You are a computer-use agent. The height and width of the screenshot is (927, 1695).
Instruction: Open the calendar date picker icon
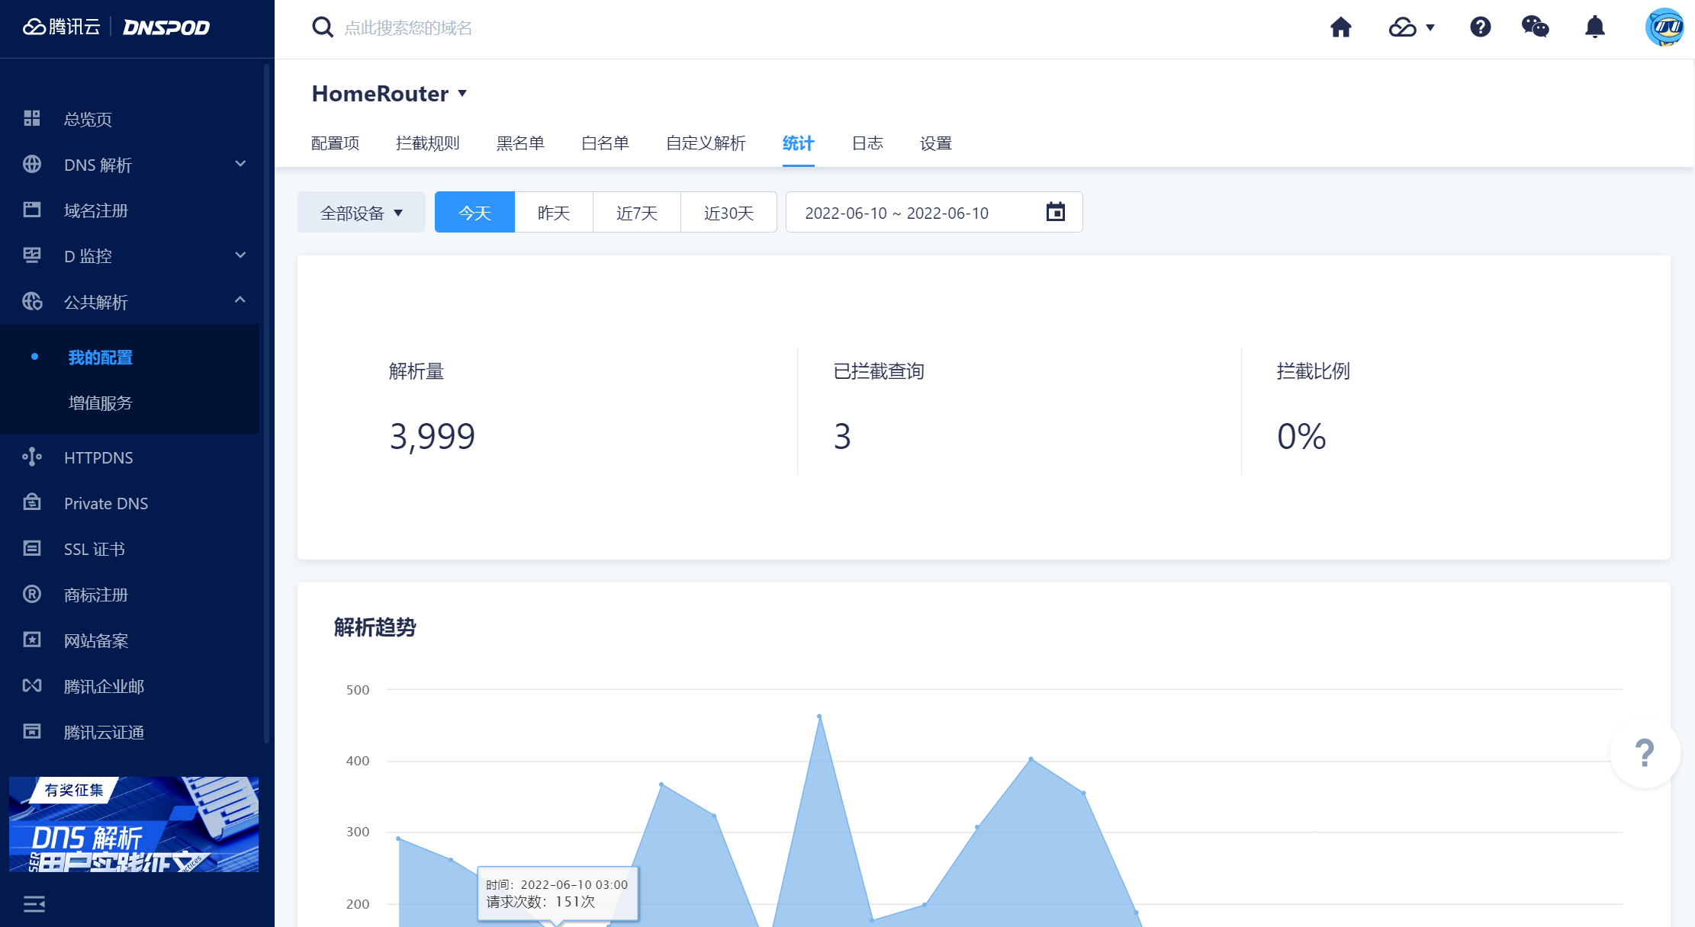1055,212
